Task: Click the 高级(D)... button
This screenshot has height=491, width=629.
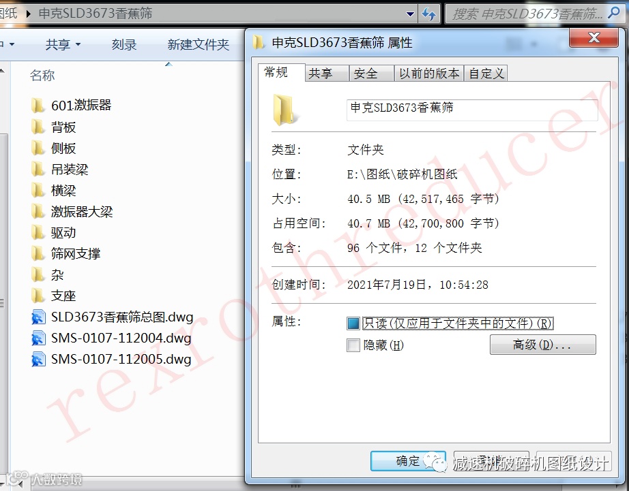Action: 543,345
